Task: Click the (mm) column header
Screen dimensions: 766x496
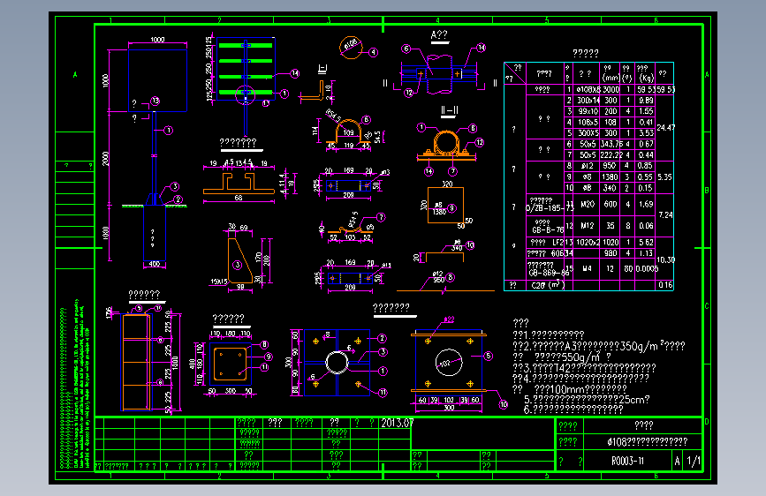Action: (x=611, y=79)
